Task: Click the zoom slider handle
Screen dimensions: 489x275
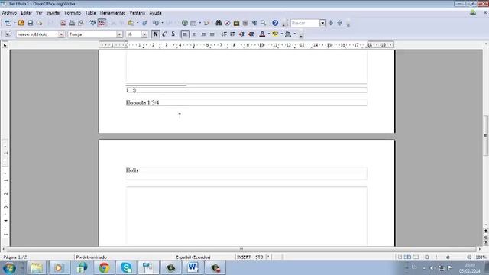Action: pos(448,257)
